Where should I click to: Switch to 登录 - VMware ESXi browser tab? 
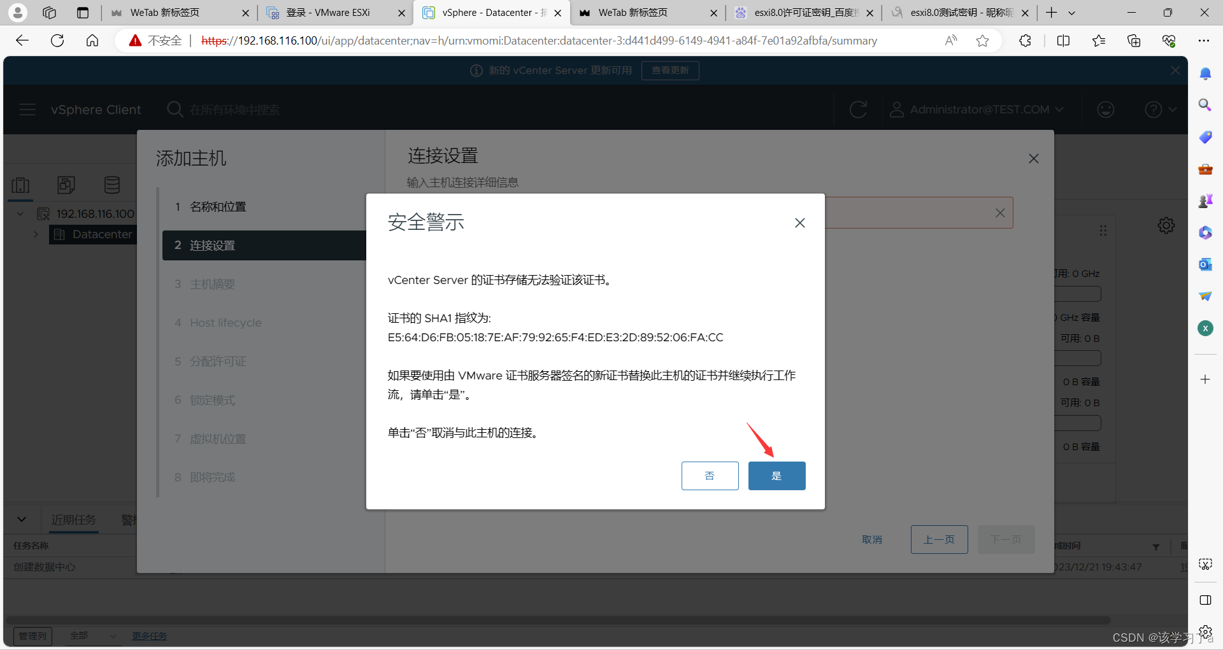335,13
